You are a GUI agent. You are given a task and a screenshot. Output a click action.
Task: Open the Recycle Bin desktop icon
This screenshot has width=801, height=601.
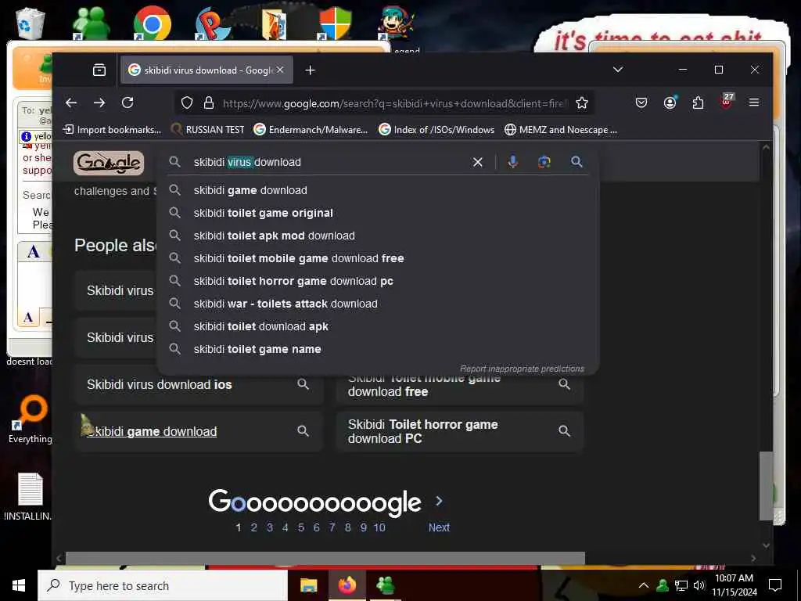(31, 23)
